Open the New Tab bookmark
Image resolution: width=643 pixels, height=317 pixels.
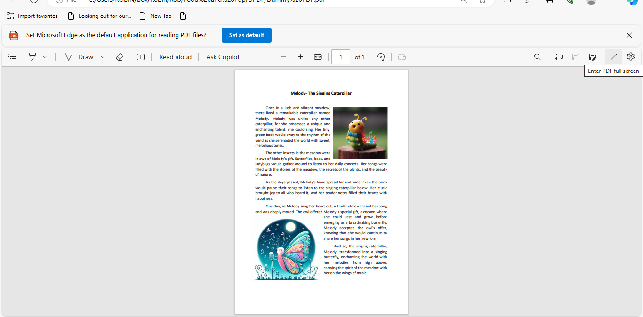click(156, 16)
